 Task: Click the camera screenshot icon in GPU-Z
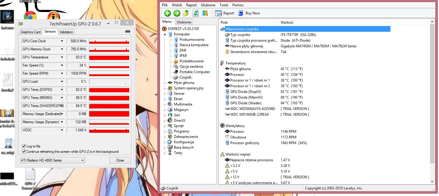(x=128, y=31)
